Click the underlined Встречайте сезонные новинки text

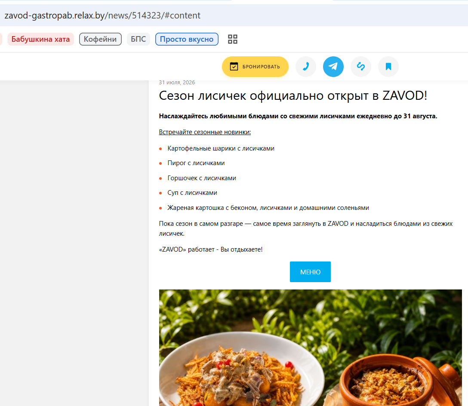[205, 132]
